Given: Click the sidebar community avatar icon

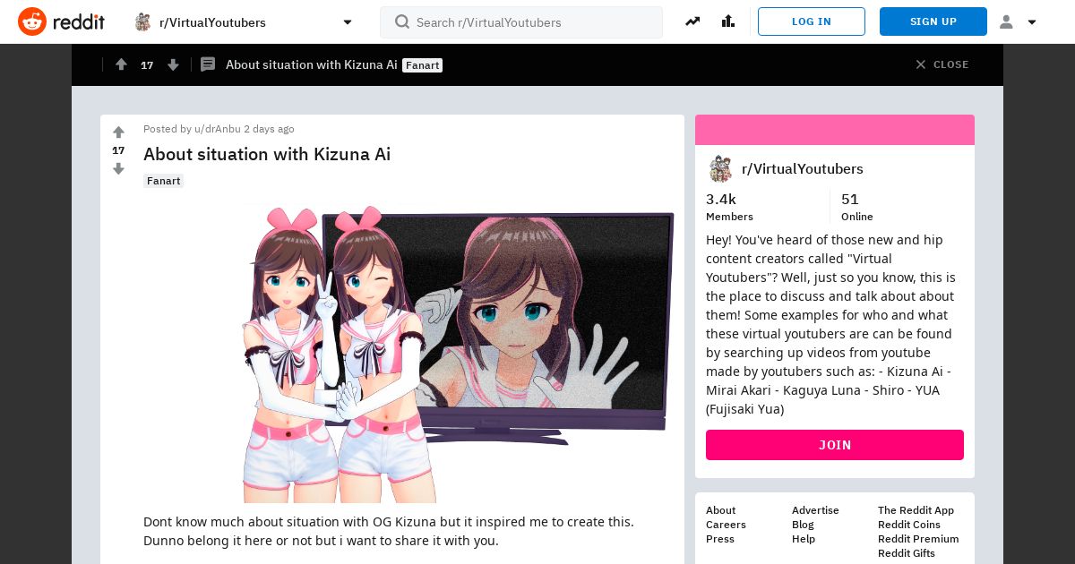Looking at the screenshot, I should (720, 169).
